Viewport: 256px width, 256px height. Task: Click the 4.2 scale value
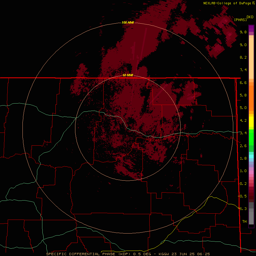coord(243,121)
